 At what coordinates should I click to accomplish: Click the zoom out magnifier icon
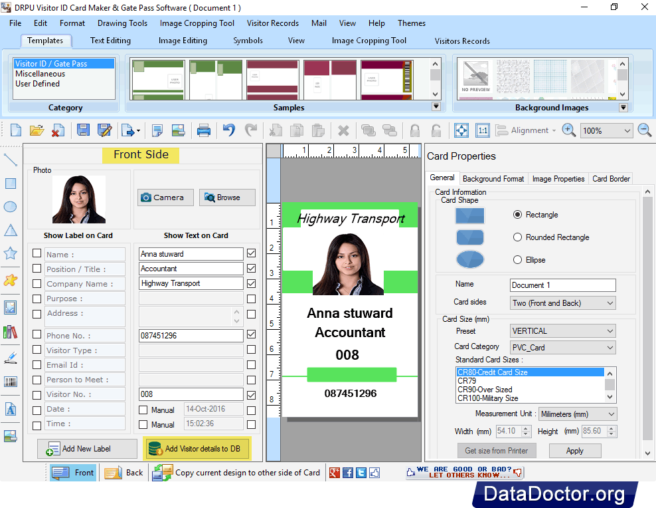644,130
